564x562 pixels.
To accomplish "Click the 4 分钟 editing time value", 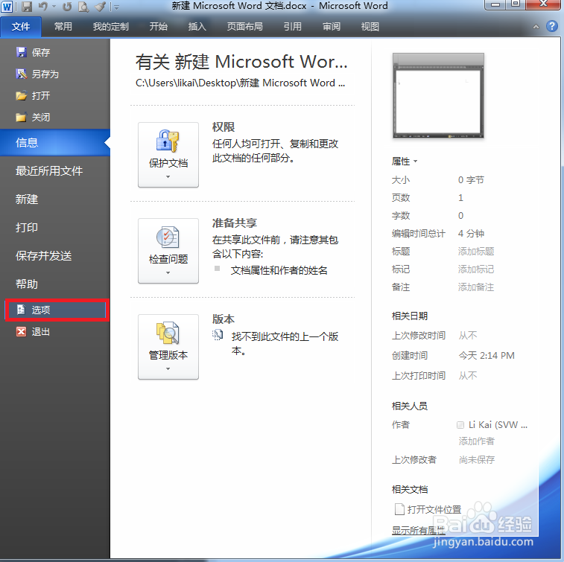I will (x=471, y=233).
